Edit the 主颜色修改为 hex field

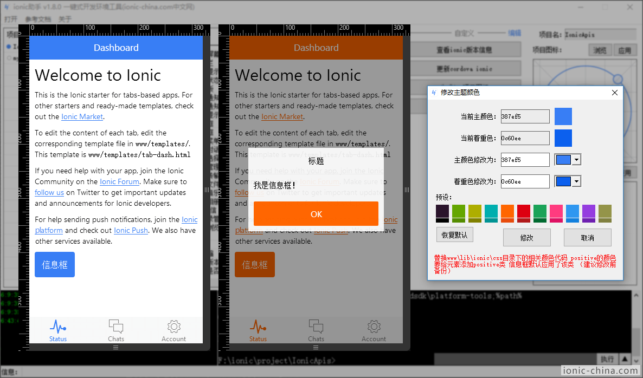point(525,160)
